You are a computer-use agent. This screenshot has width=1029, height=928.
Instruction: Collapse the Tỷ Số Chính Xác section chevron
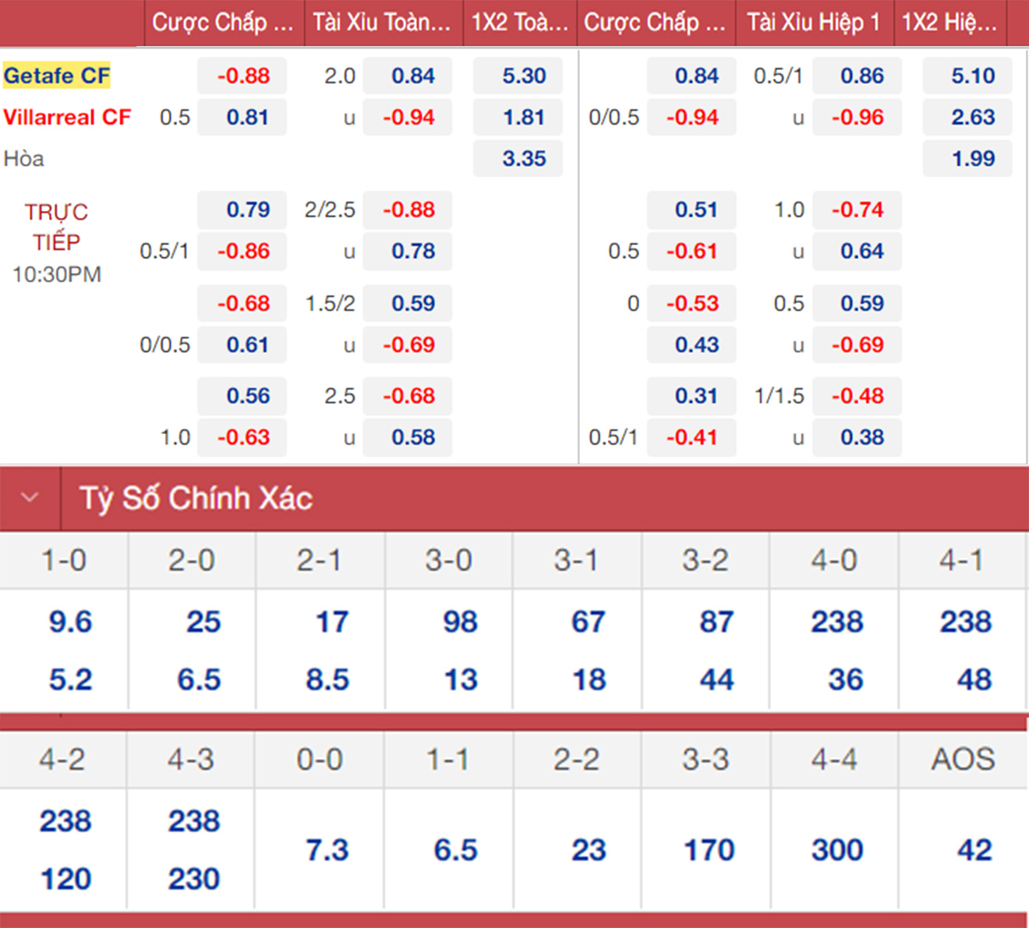[x=30, y=498]
